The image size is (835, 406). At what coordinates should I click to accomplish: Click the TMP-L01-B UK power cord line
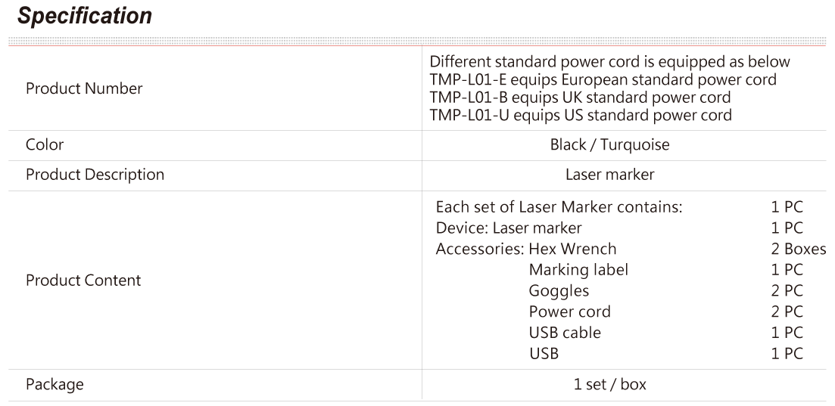coord(580,98)
